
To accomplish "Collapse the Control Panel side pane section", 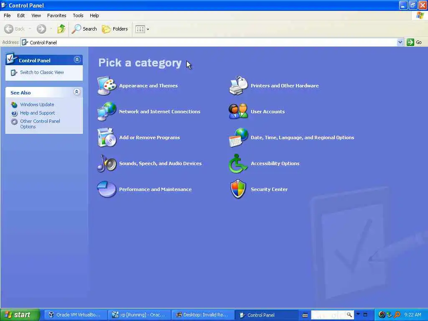I will [x=77, y=60].
